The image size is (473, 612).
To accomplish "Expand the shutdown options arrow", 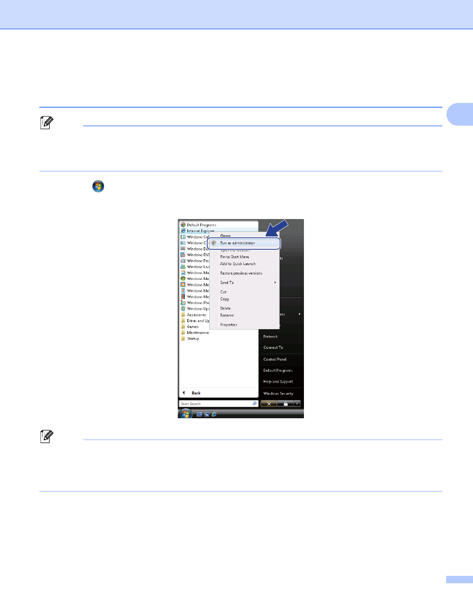I will click(x=297, y=404).
